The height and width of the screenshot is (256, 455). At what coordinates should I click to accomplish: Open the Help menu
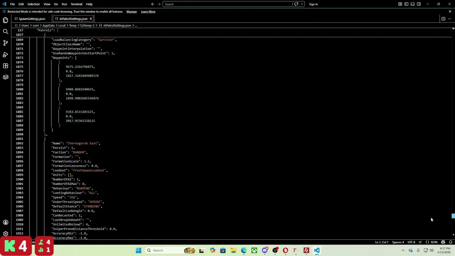[x=89, y=4]
